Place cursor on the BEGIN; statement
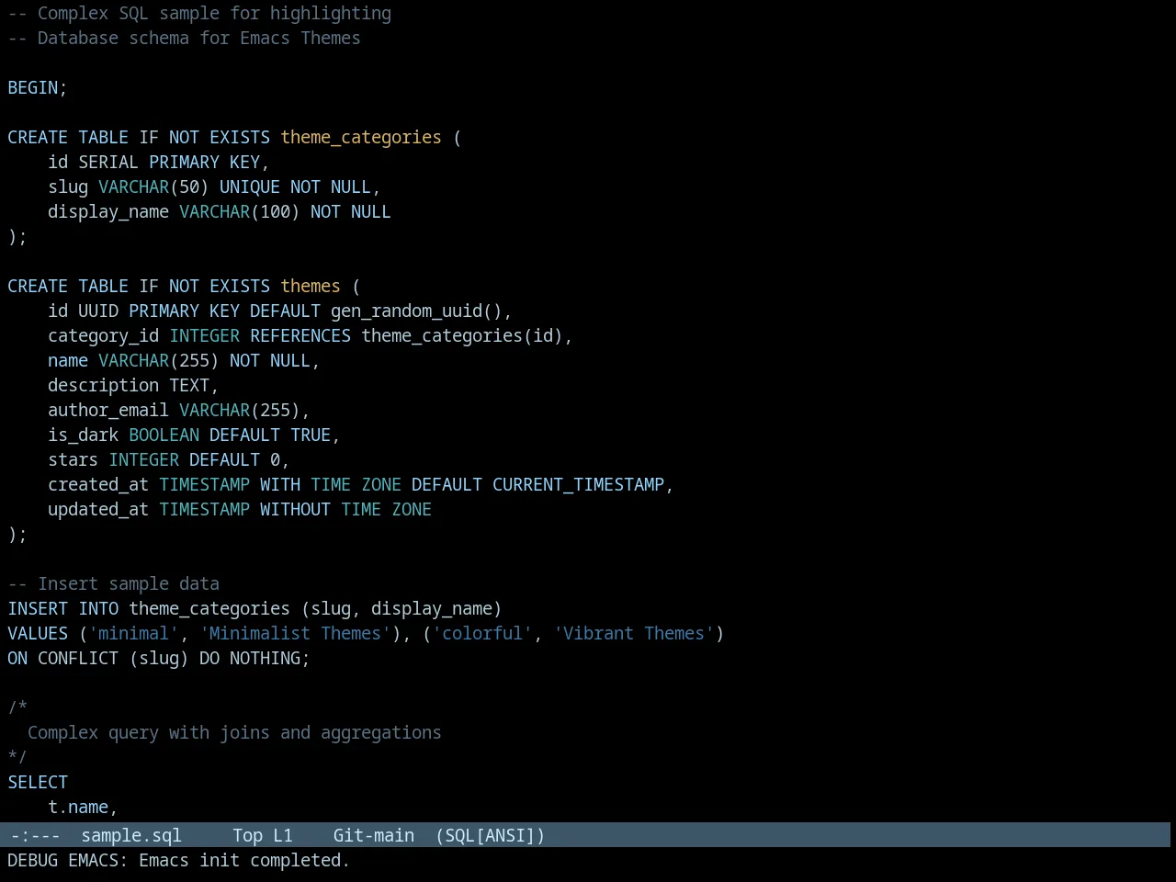The image size is (1176, 882). click(x=38, y=87)
